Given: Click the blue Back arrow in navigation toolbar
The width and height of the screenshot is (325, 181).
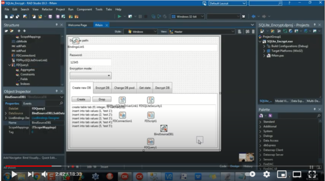Looking at the screenshot, I should [253, 16].
